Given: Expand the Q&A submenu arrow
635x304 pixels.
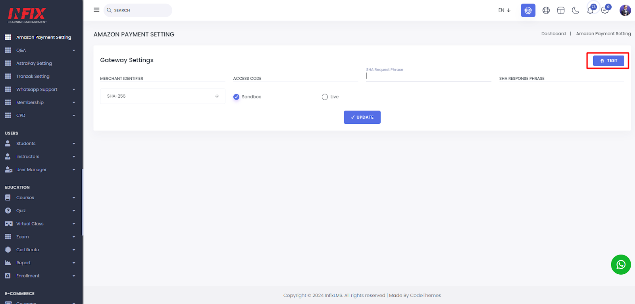Looking at the screenshot, I should coord(74,50).
